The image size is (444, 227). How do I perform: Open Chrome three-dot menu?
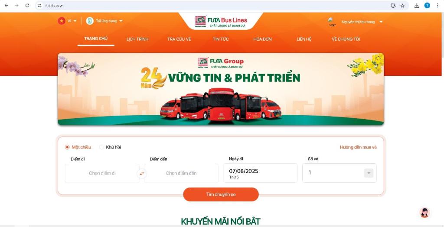[x=437, y=5]
